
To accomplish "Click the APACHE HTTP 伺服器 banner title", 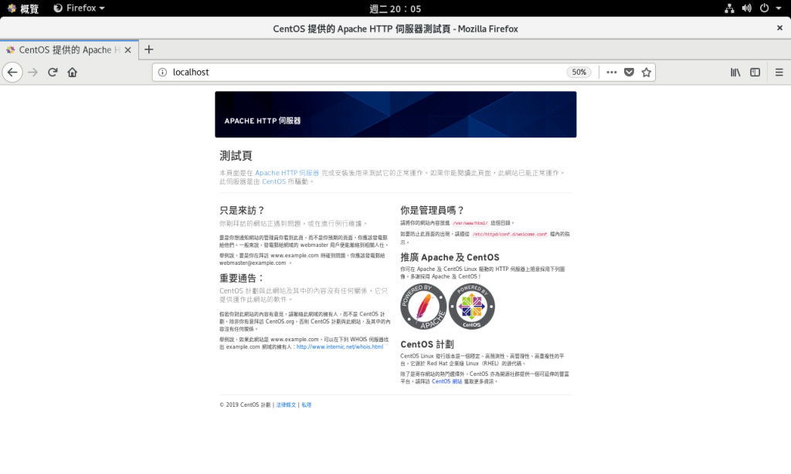I will [263, 121].
